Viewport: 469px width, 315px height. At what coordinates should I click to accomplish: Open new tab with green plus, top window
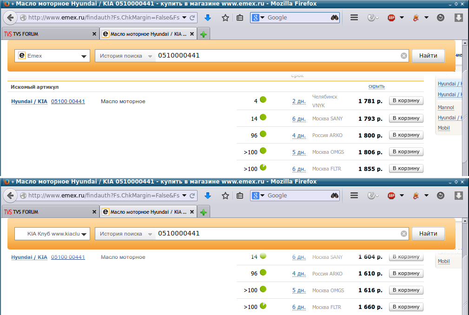[x=204, y=34]
